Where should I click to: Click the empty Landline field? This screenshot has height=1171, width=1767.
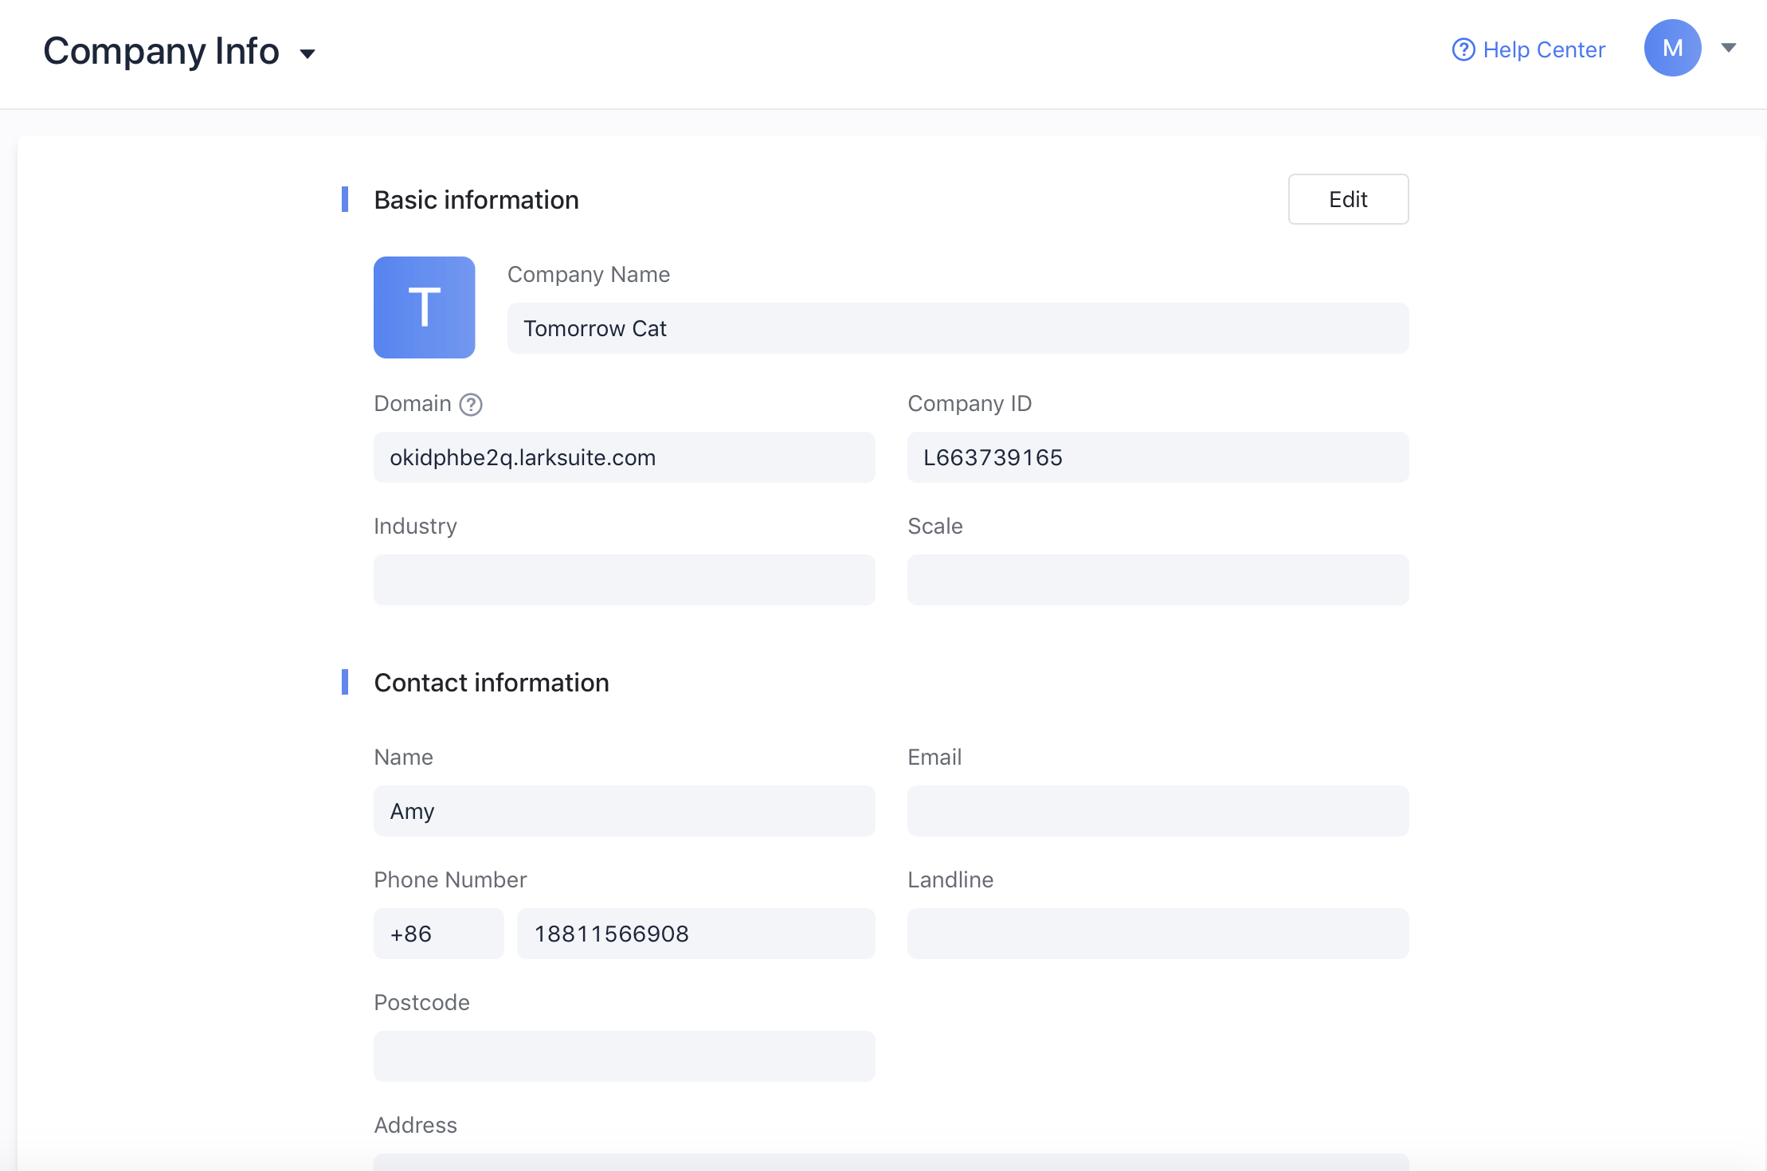[x=1158, y=934]
